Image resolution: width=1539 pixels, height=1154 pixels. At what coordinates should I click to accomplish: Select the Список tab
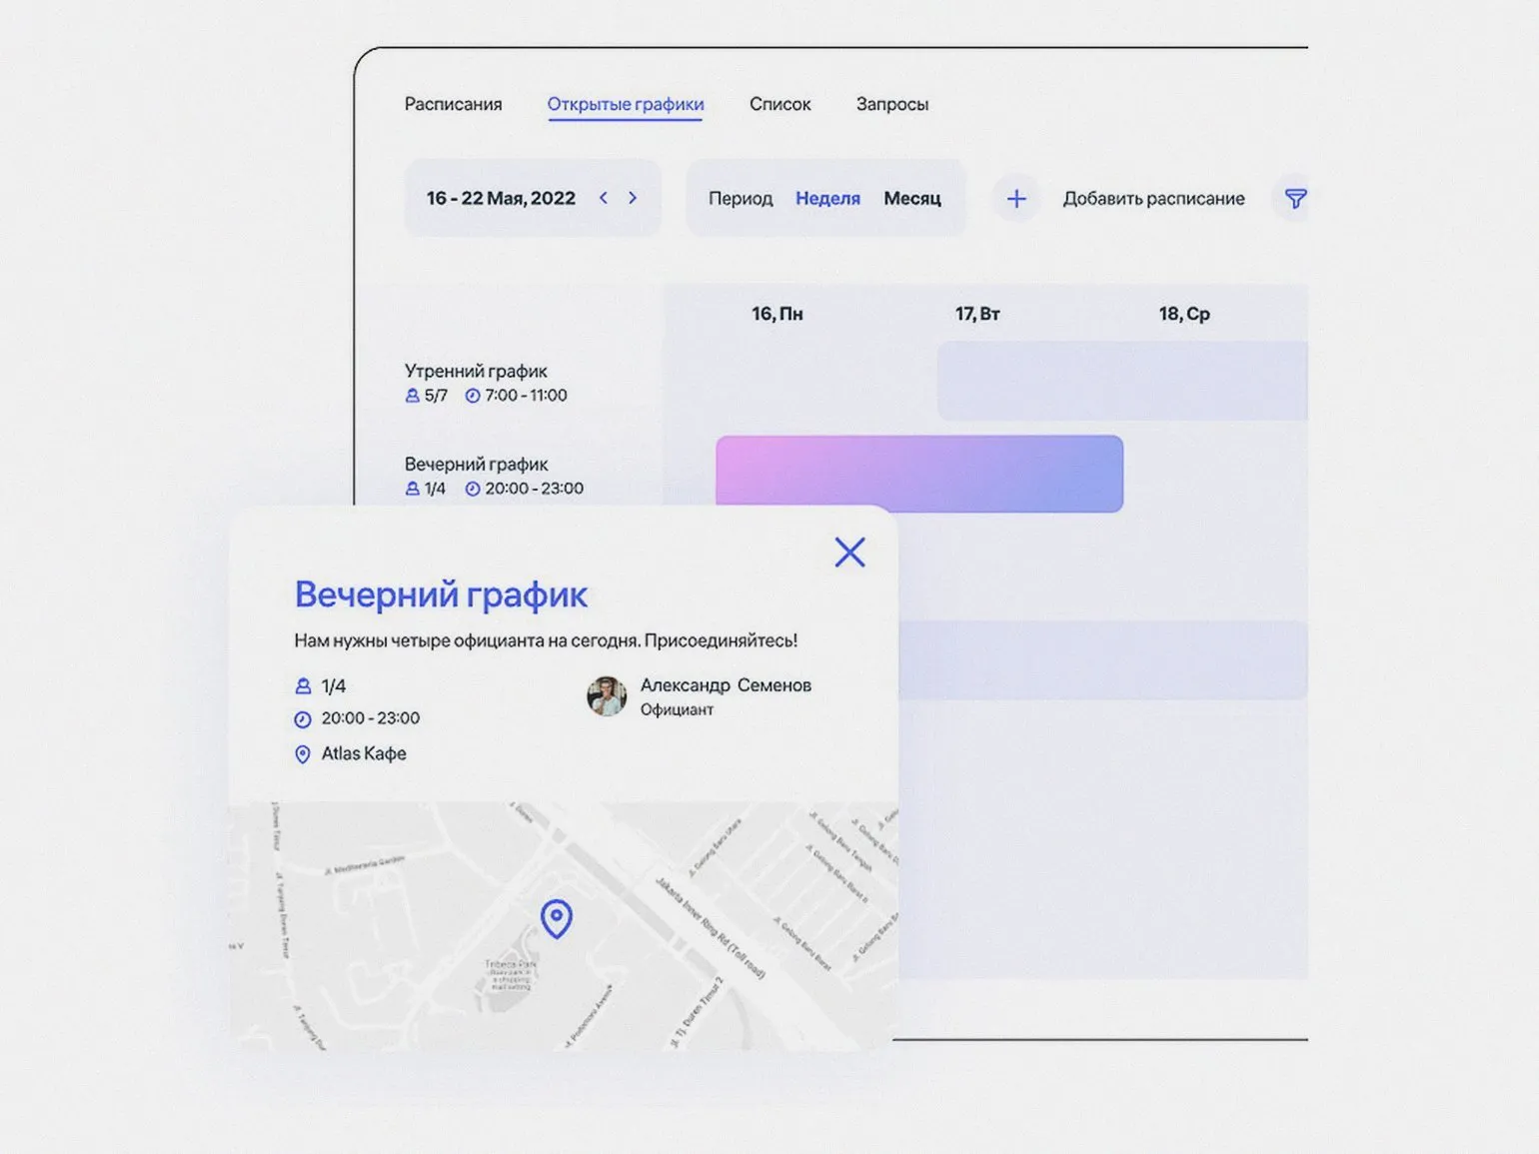click(779, 104)
